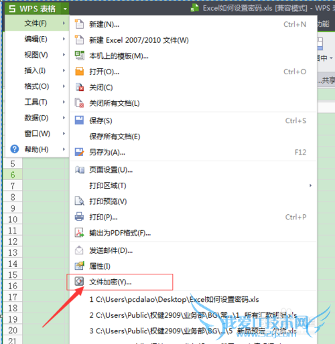Screen dimensions: 335x344
Task: Choose 打开(O)... from the file menu
Action: (194, 72)
